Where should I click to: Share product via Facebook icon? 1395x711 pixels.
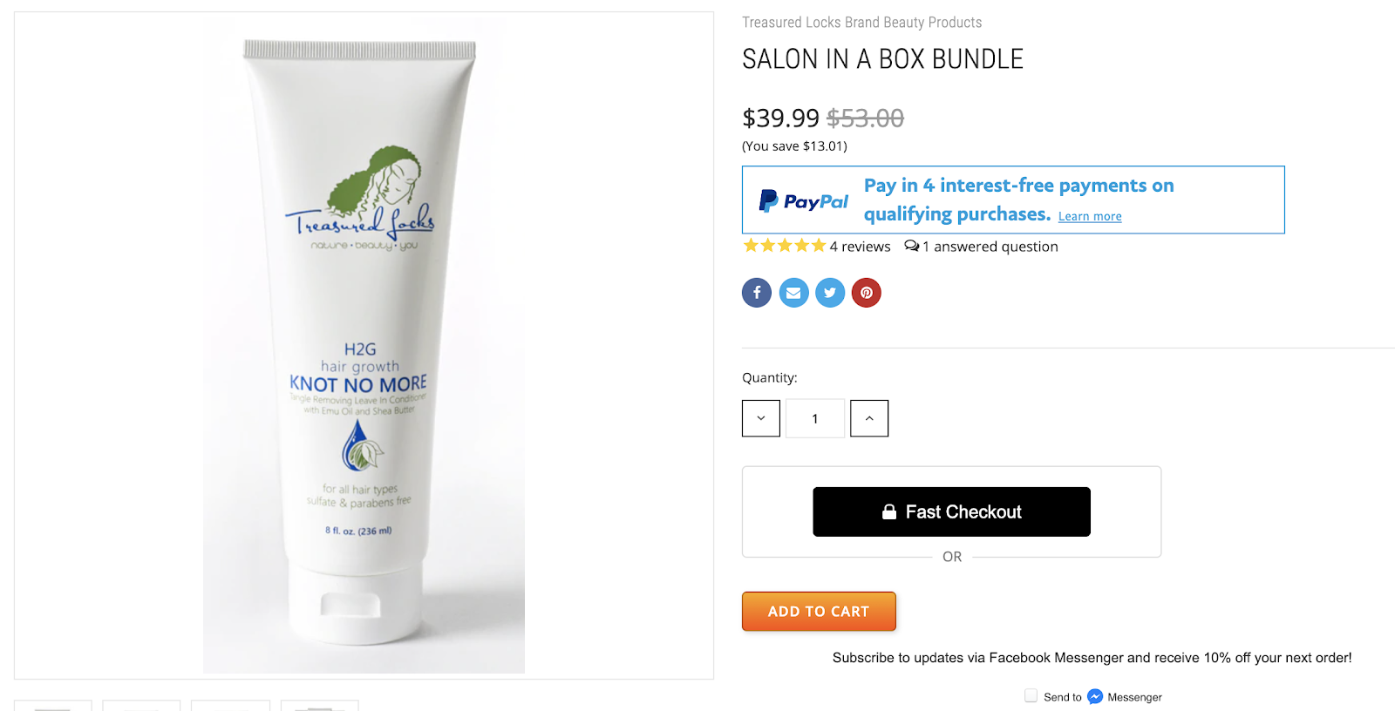pos(757,293)
